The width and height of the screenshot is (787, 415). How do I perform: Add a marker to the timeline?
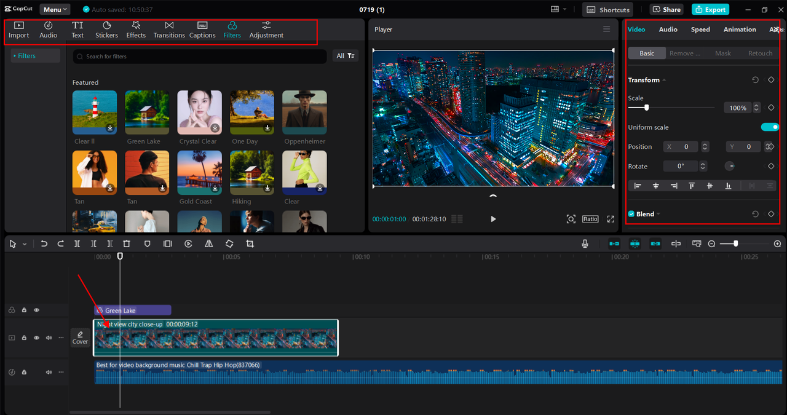(147, 244)
